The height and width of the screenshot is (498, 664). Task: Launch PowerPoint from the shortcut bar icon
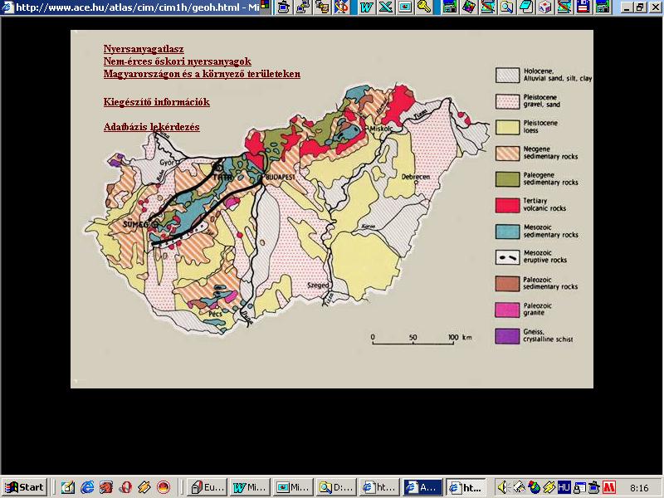click(405, 7)
